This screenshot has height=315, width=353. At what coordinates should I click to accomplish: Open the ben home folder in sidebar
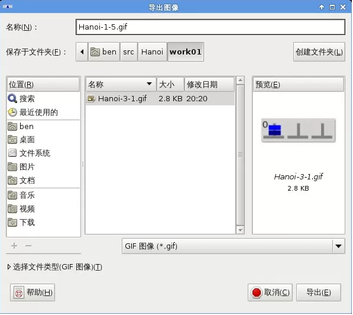43,127
